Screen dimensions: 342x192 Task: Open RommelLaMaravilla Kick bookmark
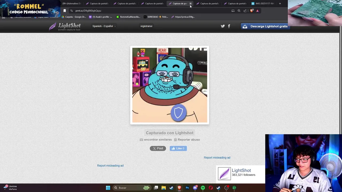tap(128, 17)
